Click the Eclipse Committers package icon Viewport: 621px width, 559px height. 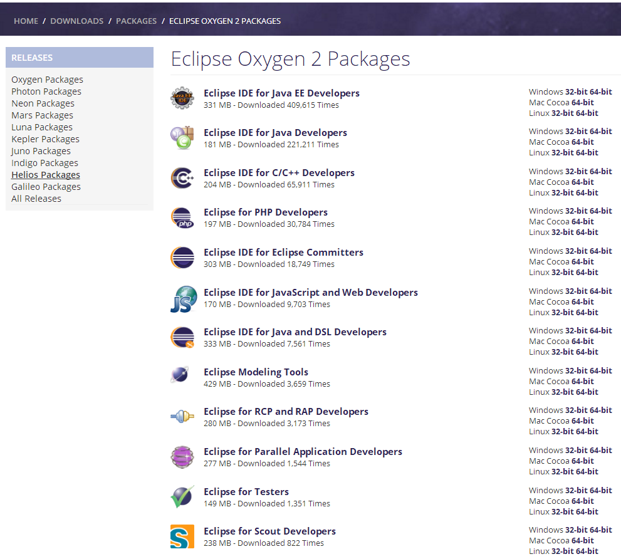[x=182, y=258]
